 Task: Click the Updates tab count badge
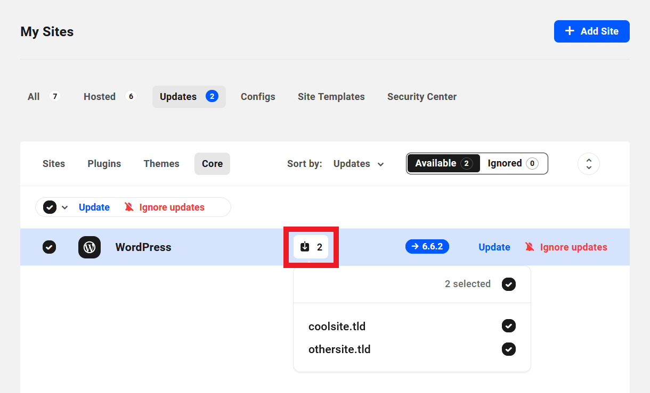point(212,96)
